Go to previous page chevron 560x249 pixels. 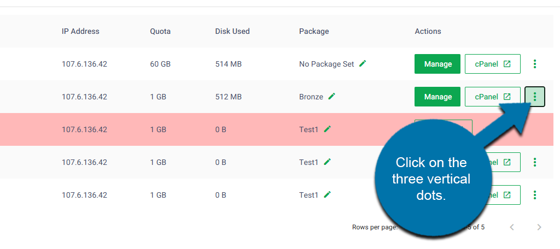512,227
